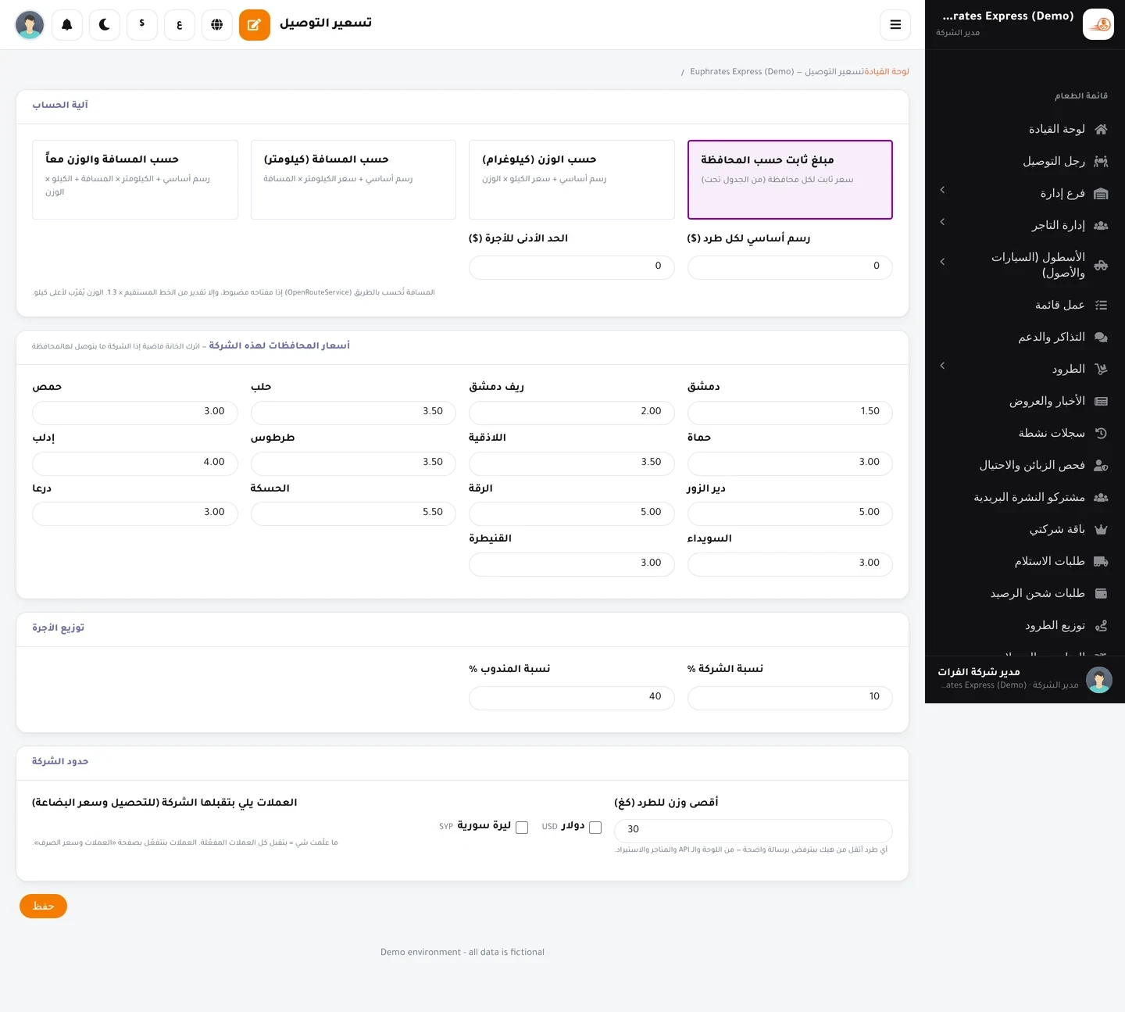Click مدير شركة الفرات profile at sidebar bottom
The image size is (1125, 1012).
click(1024, 678)
